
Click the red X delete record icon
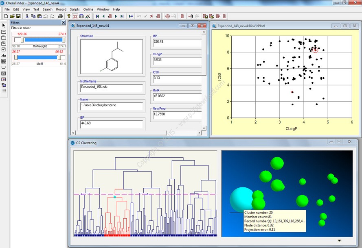[x=151, y=16]
